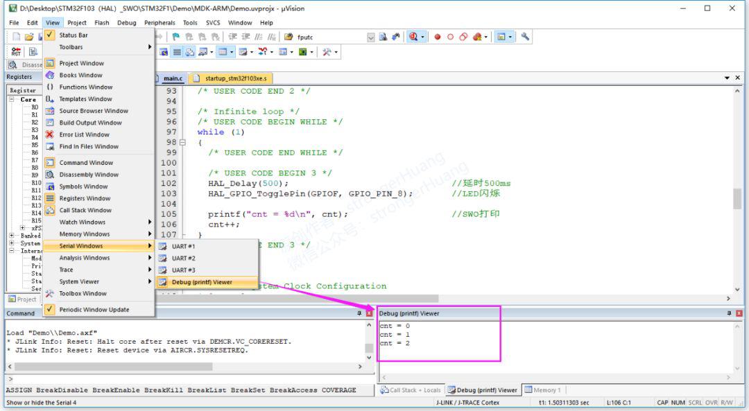Click the New file toolbar icon
Image resolution: width=749 pixels, height=411 pixels.
tap(17, 37)
